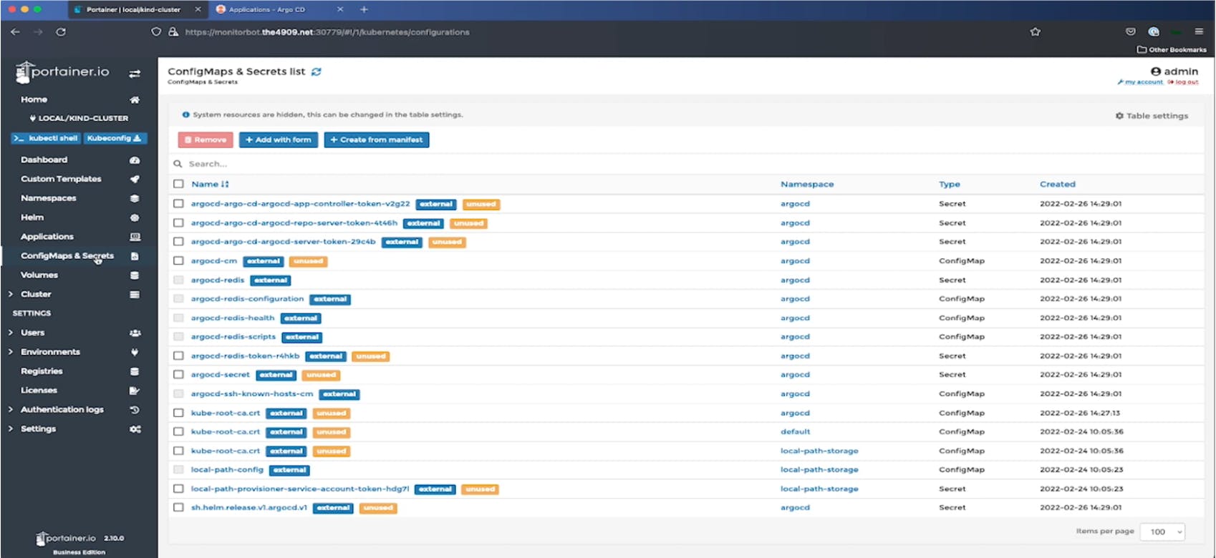The width and height of the screenshot is (1216, 558).
Task: Expand the Users sidebar section chevron
Action: tap(10, 333)
